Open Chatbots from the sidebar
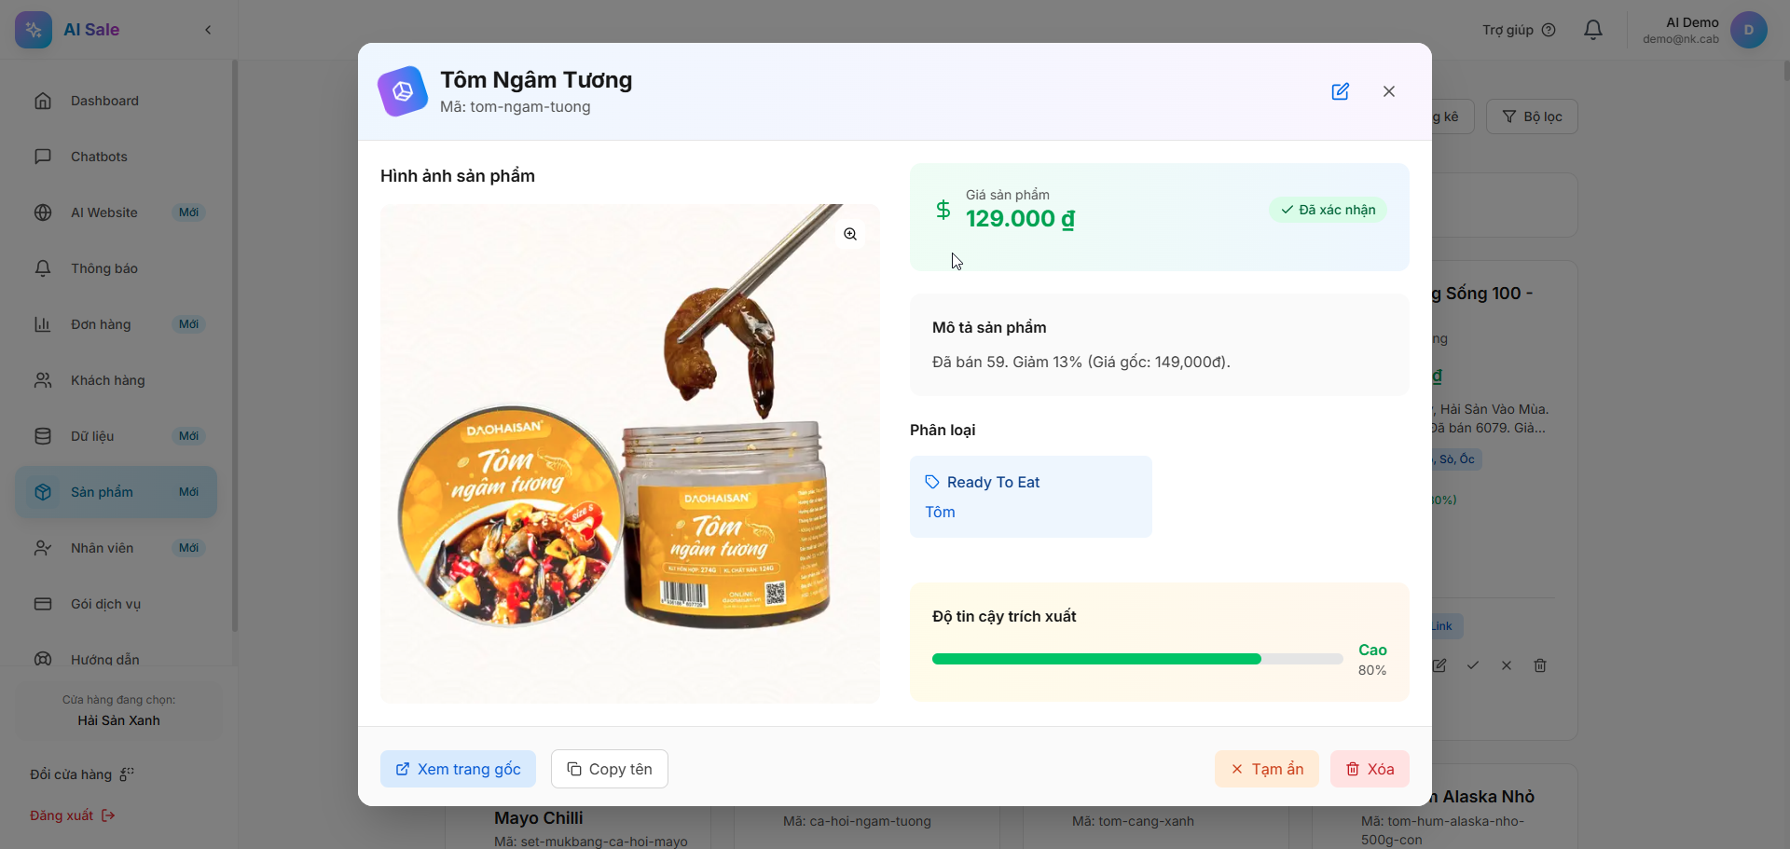This screenshot has height=849, width=1790. (99, 157)
